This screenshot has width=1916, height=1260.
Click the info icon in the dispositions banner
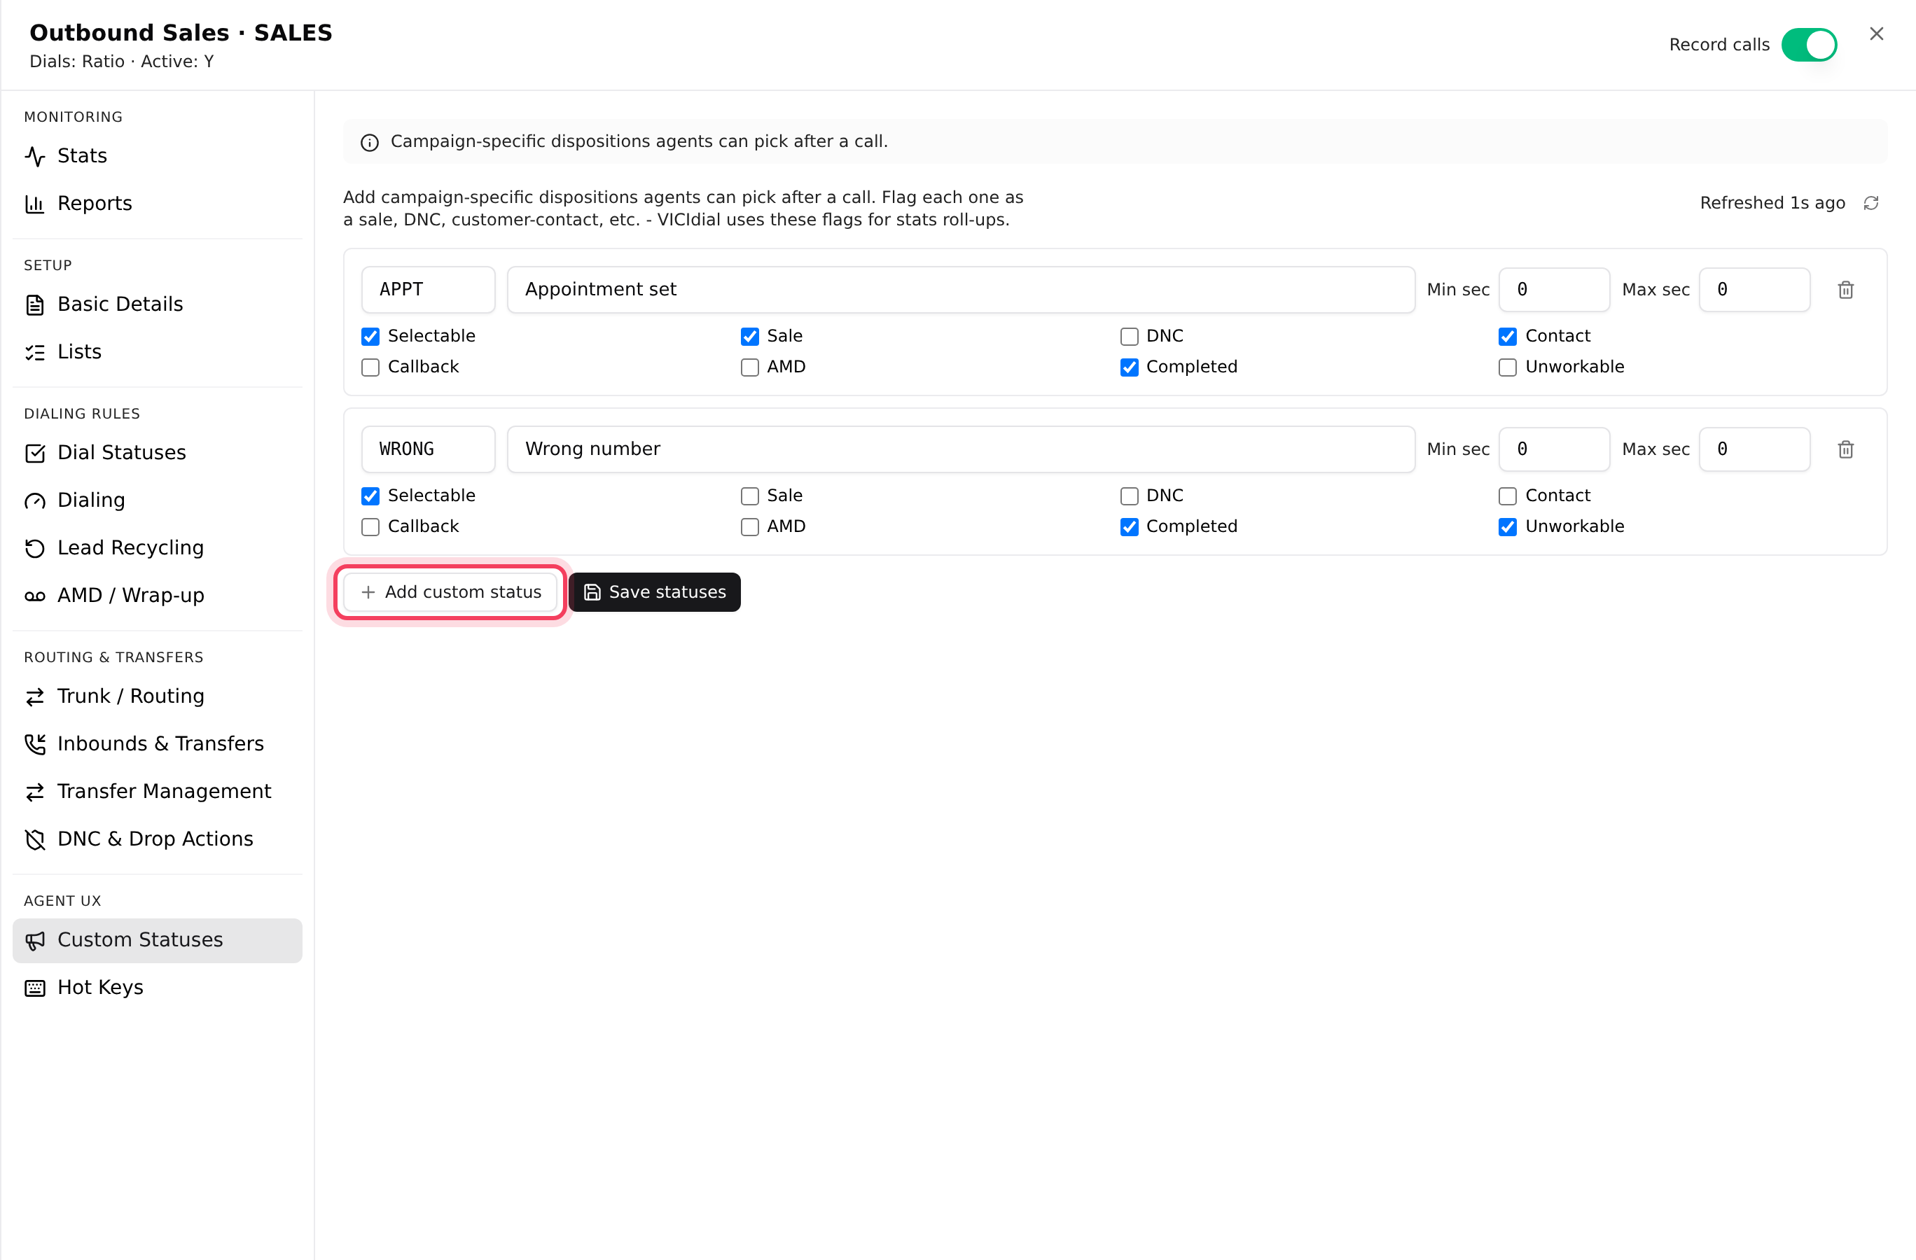click(x=370, y=142)
